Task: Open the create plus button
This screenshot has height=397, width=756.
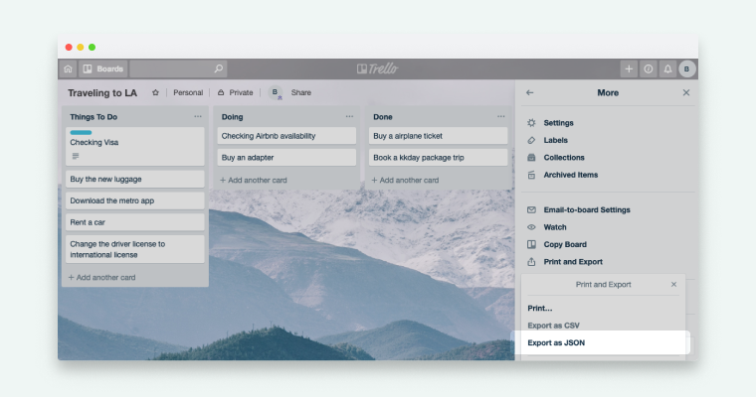Action: (x=629, y=68)
